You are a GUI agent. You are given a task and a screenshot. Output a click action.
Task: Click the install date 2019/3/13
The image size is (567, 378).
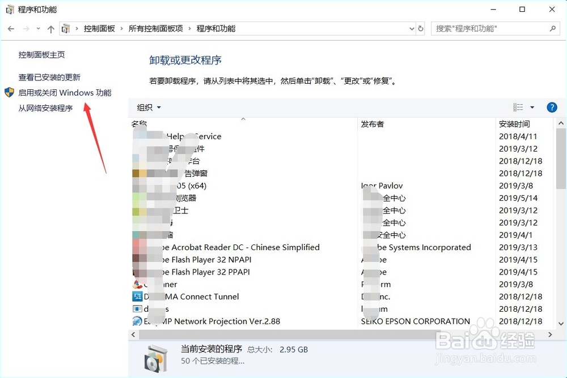click(518, 247)
